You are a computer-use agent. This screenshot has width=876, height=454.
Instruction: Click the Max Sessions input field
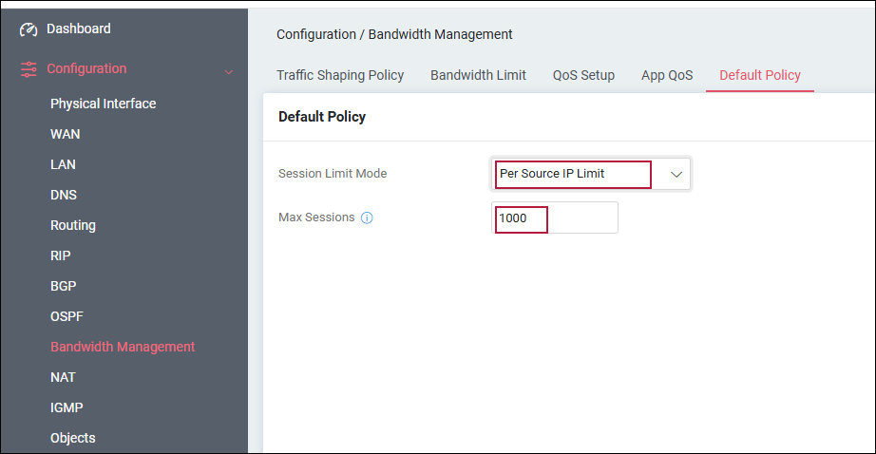(555, 218)
